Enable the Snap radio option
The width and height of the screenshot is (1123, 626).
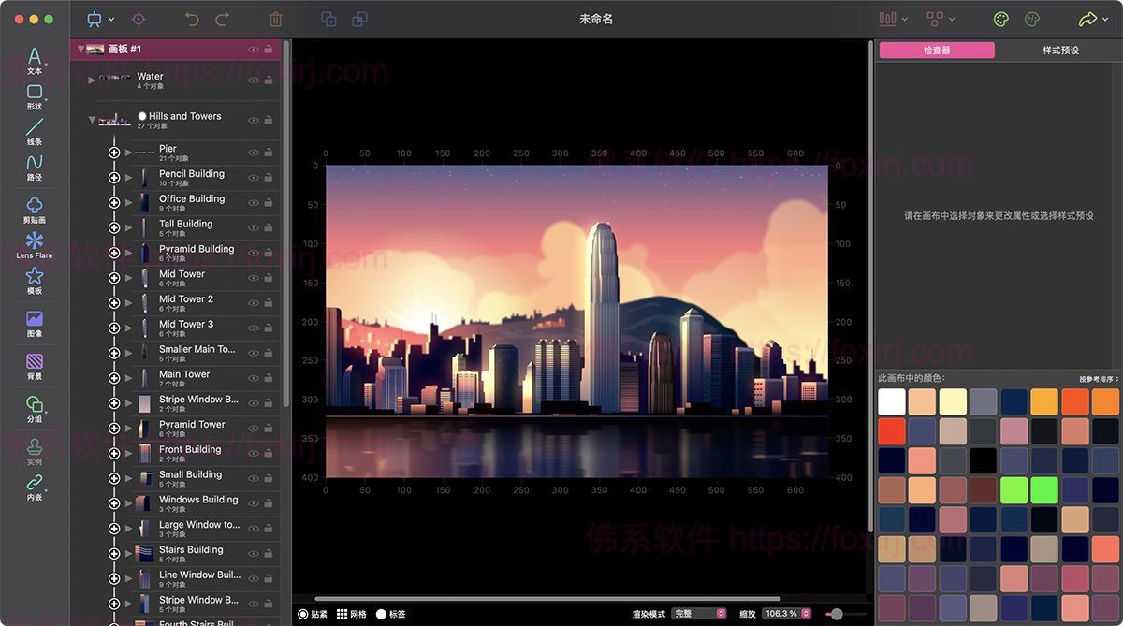pos(303,614)
